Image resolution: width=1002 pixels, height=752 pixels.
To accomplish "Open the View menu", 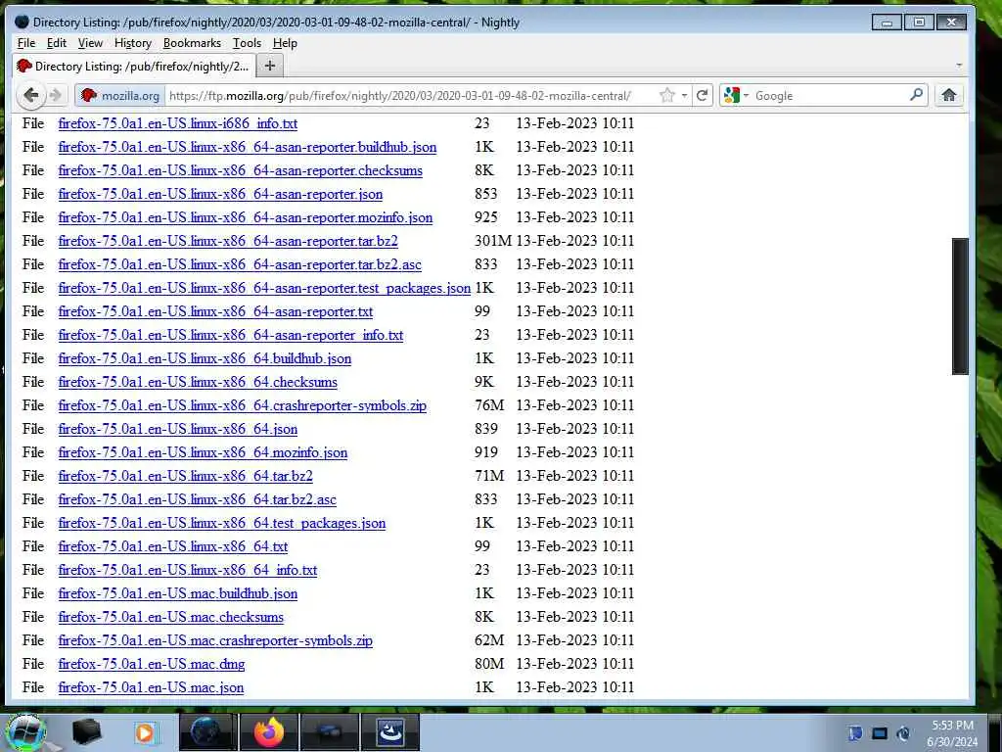I will [x=90, y=43].
